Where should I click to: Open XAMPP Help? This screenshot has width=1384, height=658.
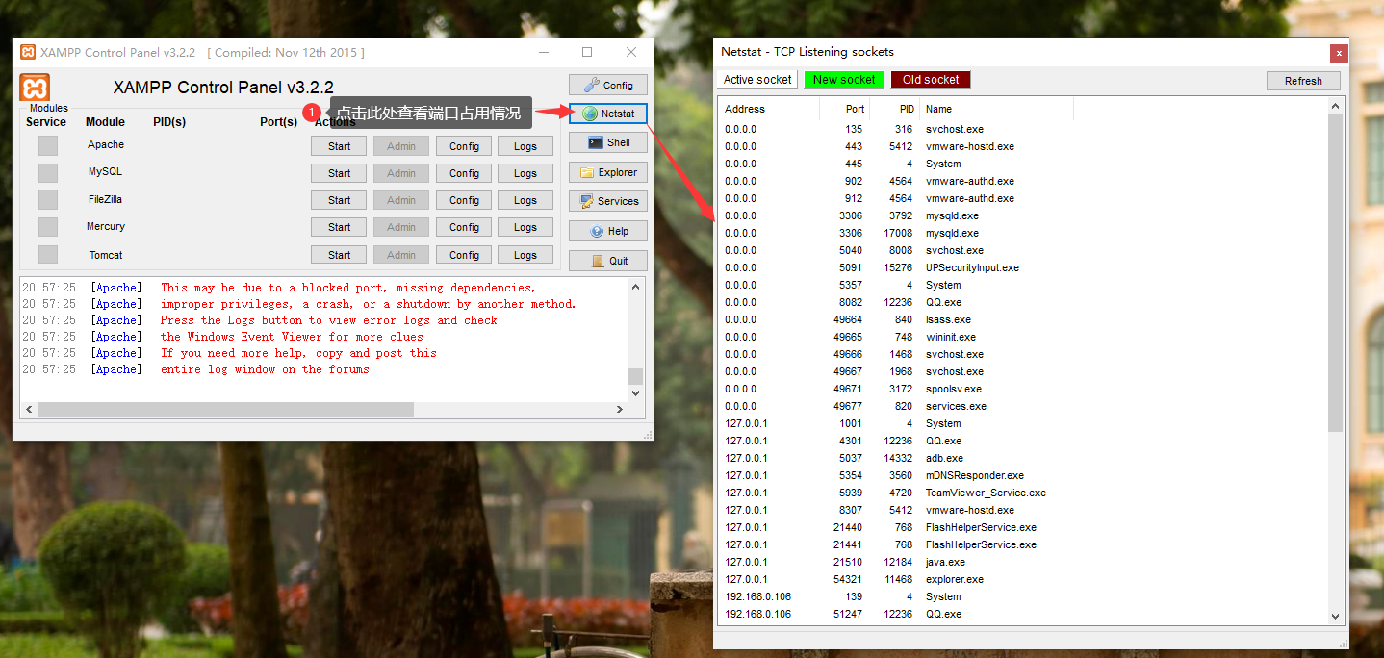click(608, 231)
